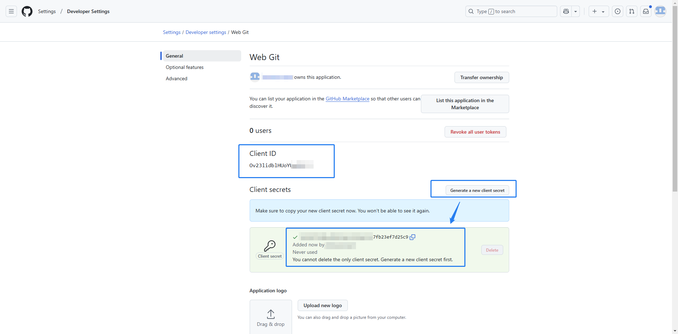678x334 pixels.
Task: Click Developer settings breadcrumb link
Action: [x=206, y=32]
